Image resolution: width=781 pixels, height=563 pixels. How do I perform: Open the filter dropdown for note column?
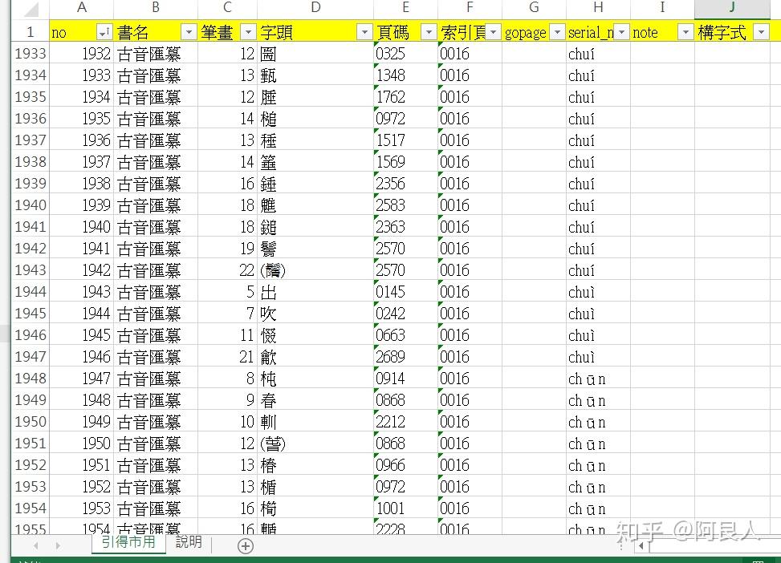pos(685,32)
